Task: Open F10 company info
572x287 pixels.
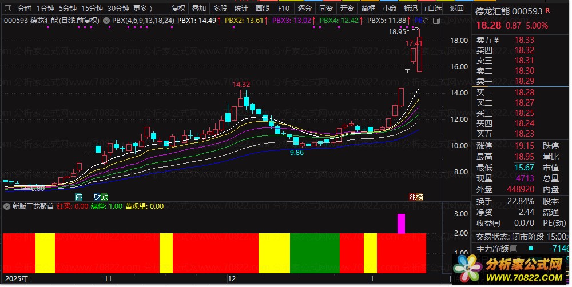Action: [284, 8]
